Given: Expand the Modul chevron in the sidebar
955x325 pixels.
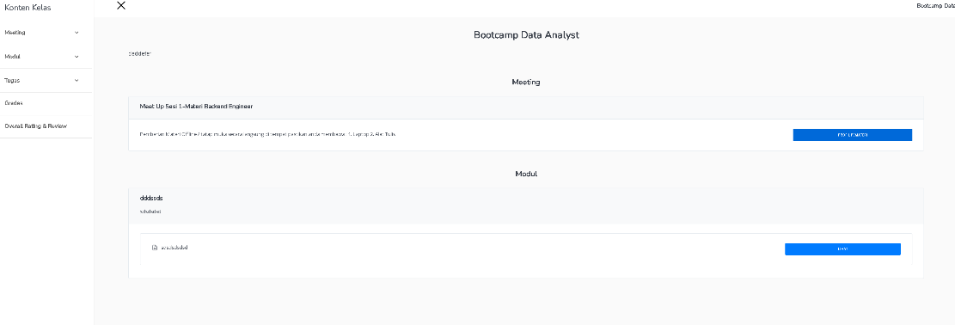Looking at the screenshot, I should [77, 57].
